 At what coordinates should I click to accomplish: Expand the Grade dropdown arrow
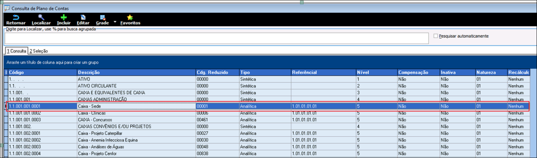tap(115, 22)
